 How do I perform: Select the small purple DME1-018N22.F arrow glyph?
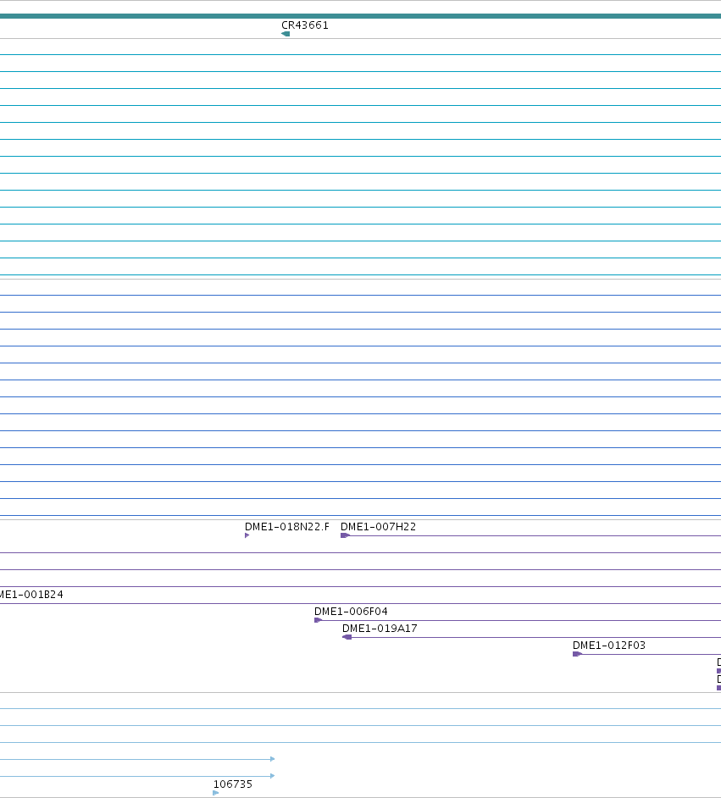click(247, 535)
